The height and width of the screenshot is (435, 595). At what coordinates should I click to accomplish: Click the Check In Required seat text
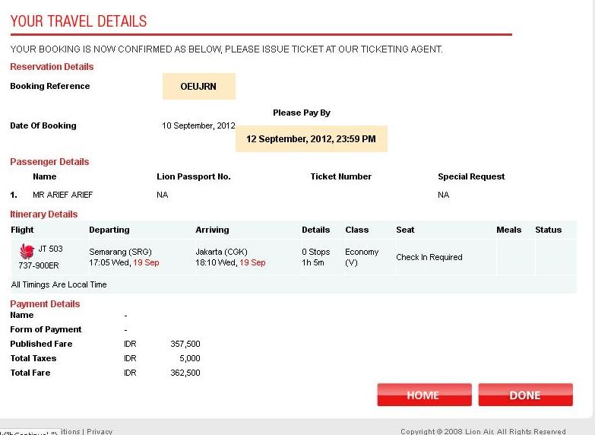point(429,257)
